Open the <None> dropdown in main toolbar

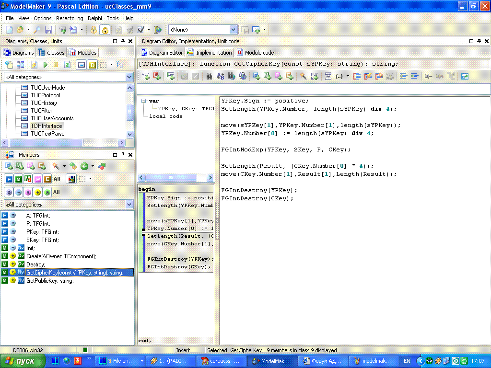(x=233, y=30)
